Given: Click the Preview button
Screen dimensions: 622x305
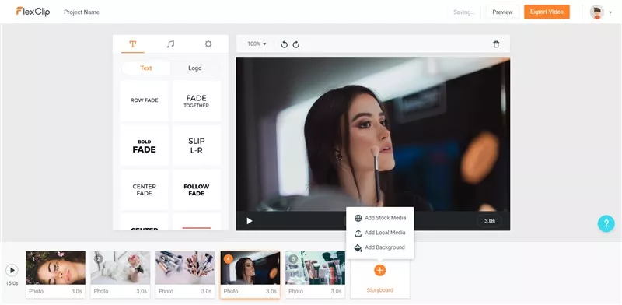Looking at the screenshot, I should click(502, 12).
